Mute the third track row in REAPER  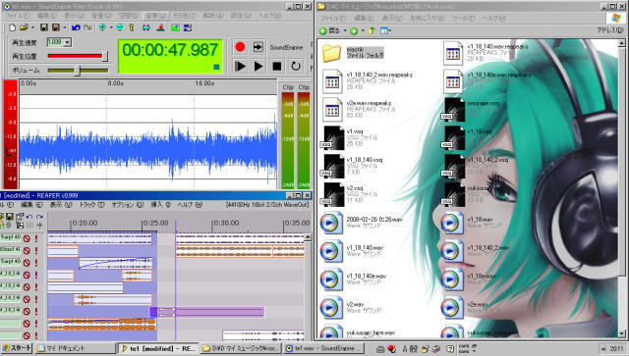click(x=27, y=263)
